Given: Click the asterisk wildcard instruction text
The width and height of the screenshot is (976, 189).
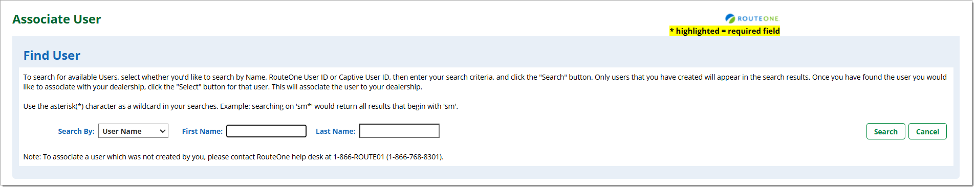Looking at the screenshot, I should (x=241, y=106).
